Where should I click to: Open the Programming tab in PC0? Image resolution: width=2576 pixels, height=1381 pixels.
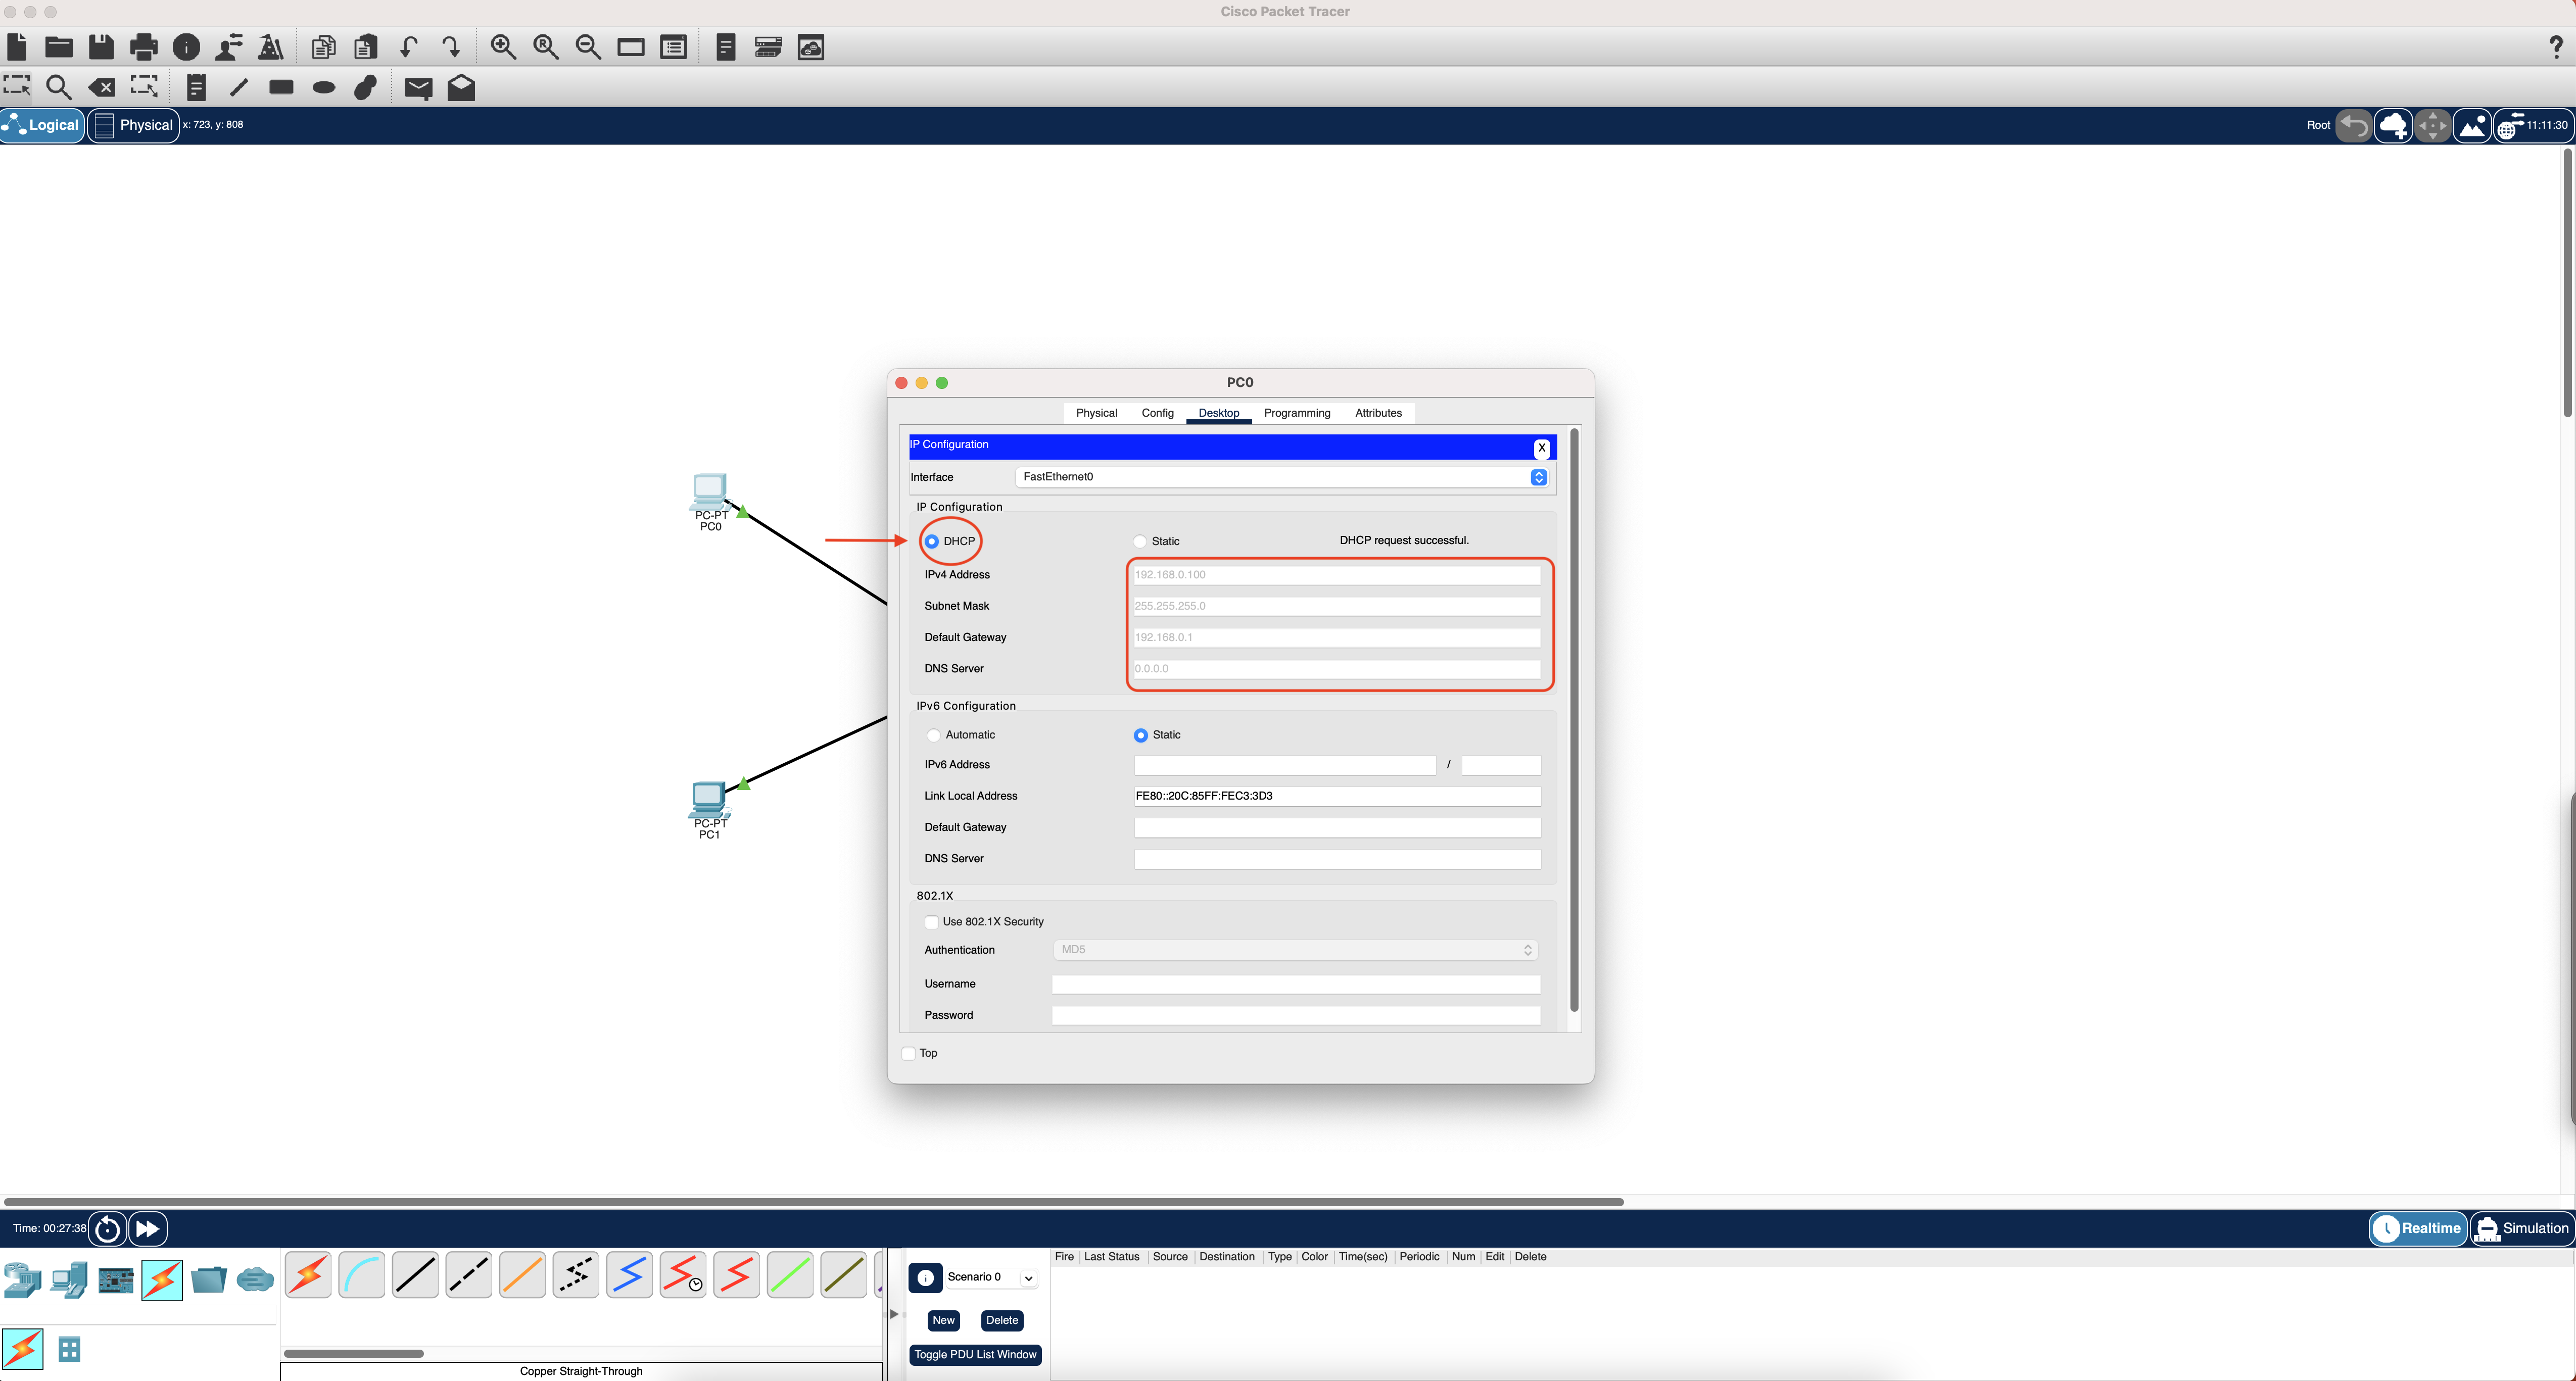(1297, 413)
